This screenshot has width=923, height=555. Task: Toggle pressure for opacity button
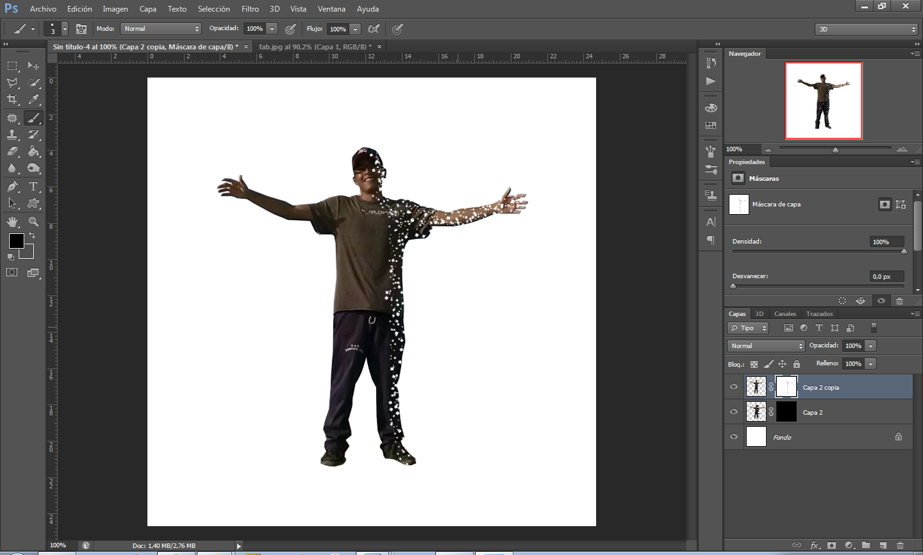pyautogui.click(x=290, y=29)
